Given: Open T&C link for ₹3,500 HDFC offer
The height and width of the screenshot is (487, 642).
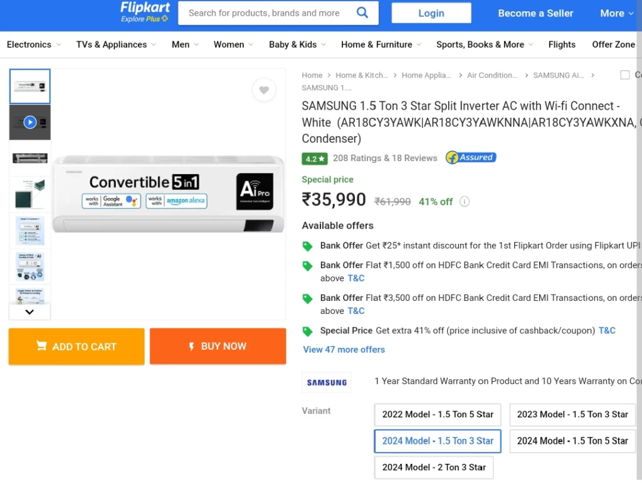Looking at the screenshot, I should tap(356, 311).
